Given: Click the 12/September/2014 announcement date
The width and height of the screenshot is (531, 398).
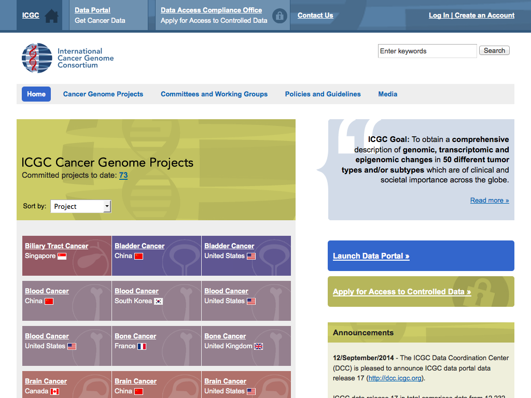Looking at the screenshot, I should [364, 358].
